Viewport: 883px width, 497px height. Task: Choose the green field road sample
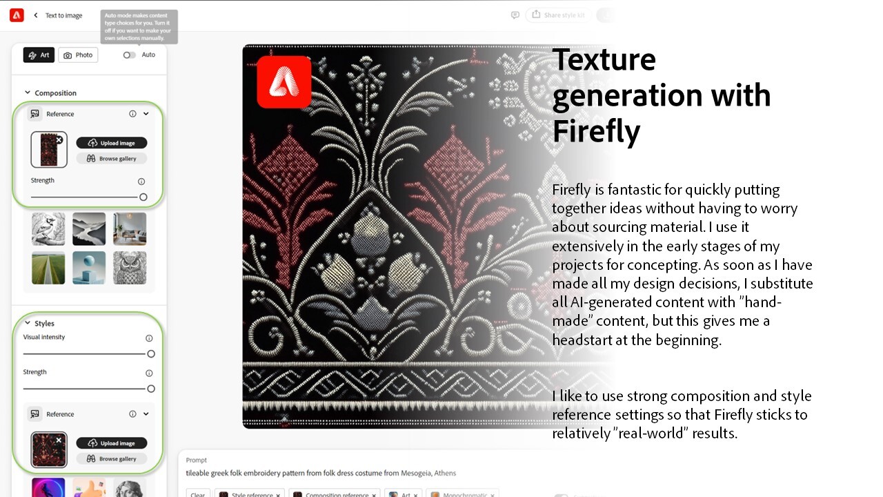click(x=48, y=268)
